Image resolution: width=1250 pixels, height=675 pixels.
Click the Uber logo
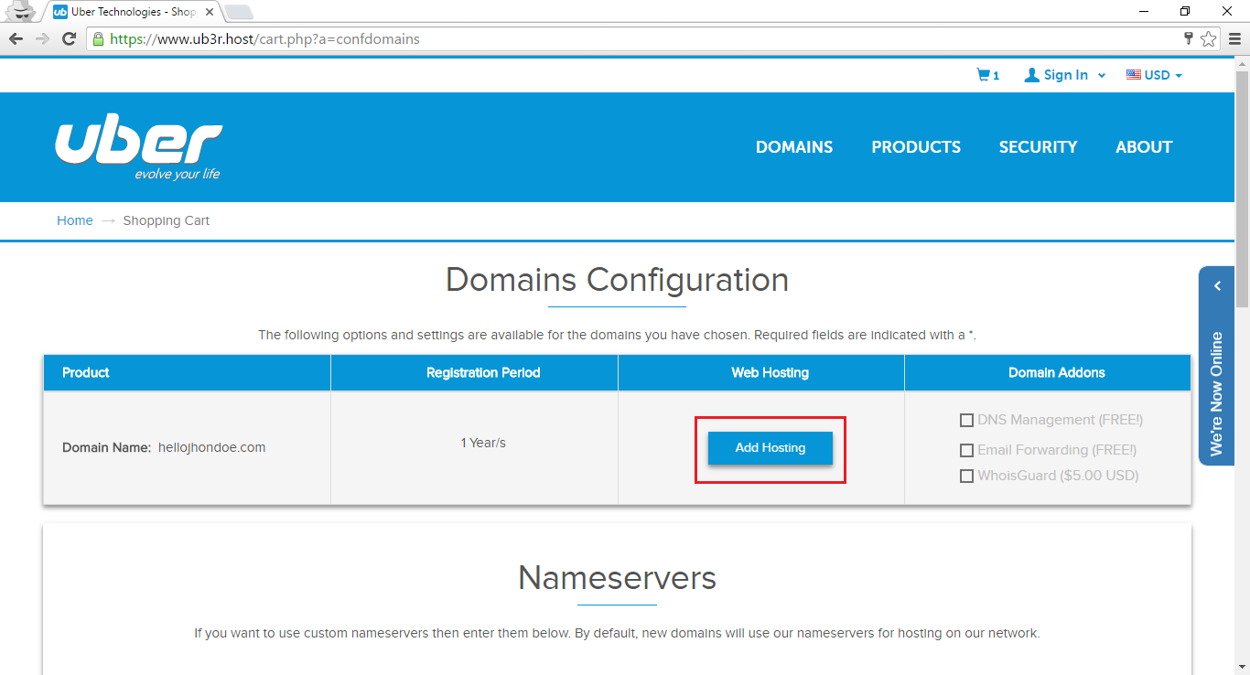[x=138, y=149]
